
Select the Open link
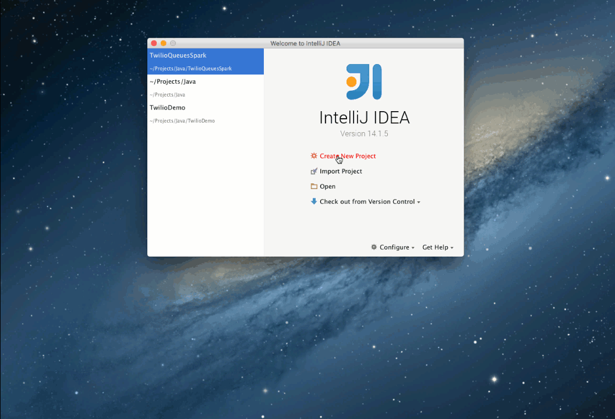tap(327, 186)
